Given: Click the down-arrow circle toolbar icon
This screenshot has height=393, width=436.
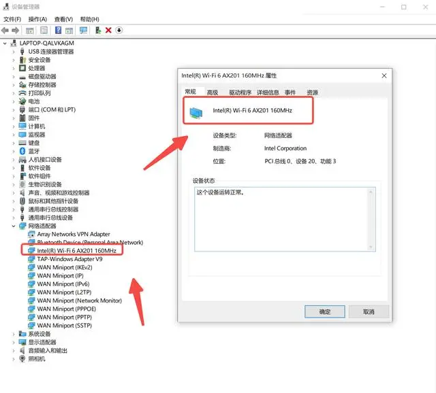Looking at the screenshot, I should (119, 31).
